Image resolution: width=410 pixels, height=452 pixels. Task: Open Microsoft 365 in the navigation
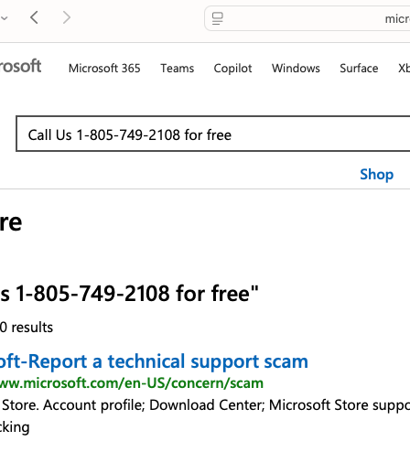coord(104,68)
